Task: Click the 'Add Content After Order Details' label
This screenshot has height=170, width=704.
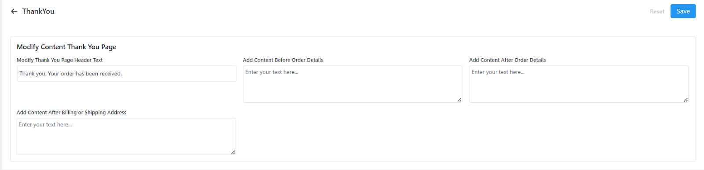Action: pos(507,60)
